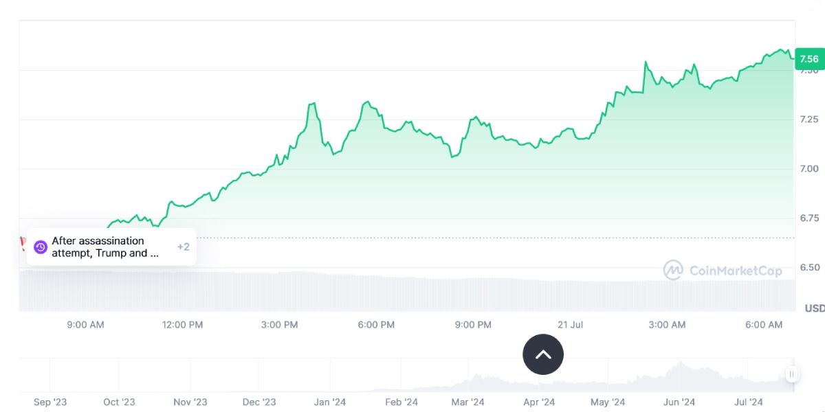
Task: Click the green 7.56 current price tag
Action: click(x=808, y=59)
